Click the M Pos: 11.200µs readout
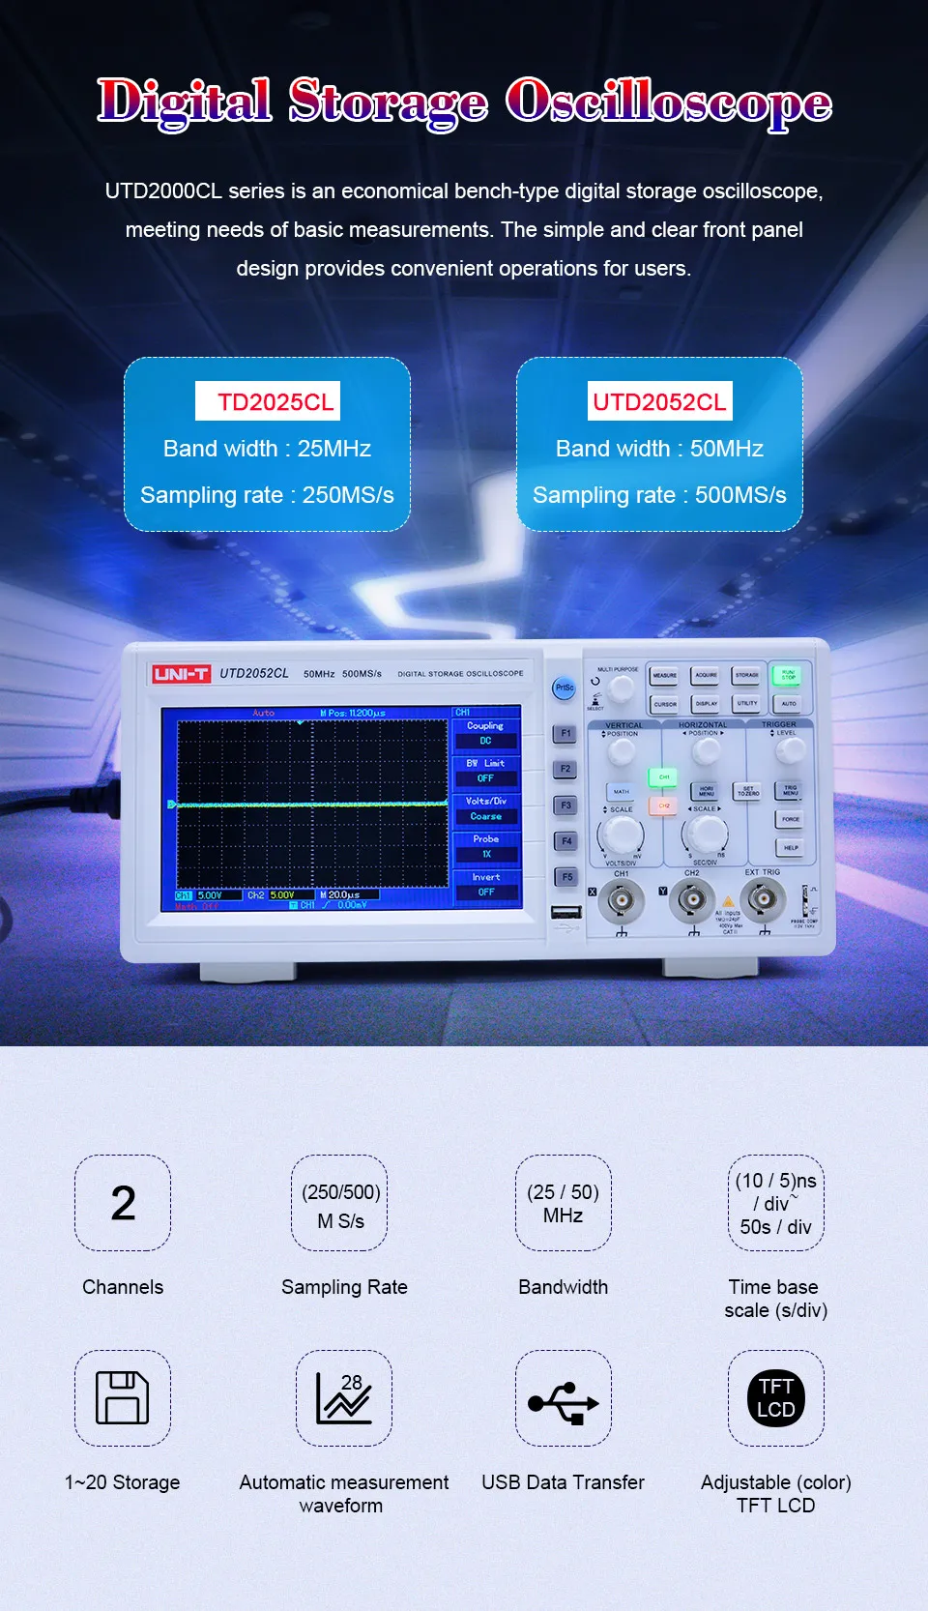 coord(353,713)
